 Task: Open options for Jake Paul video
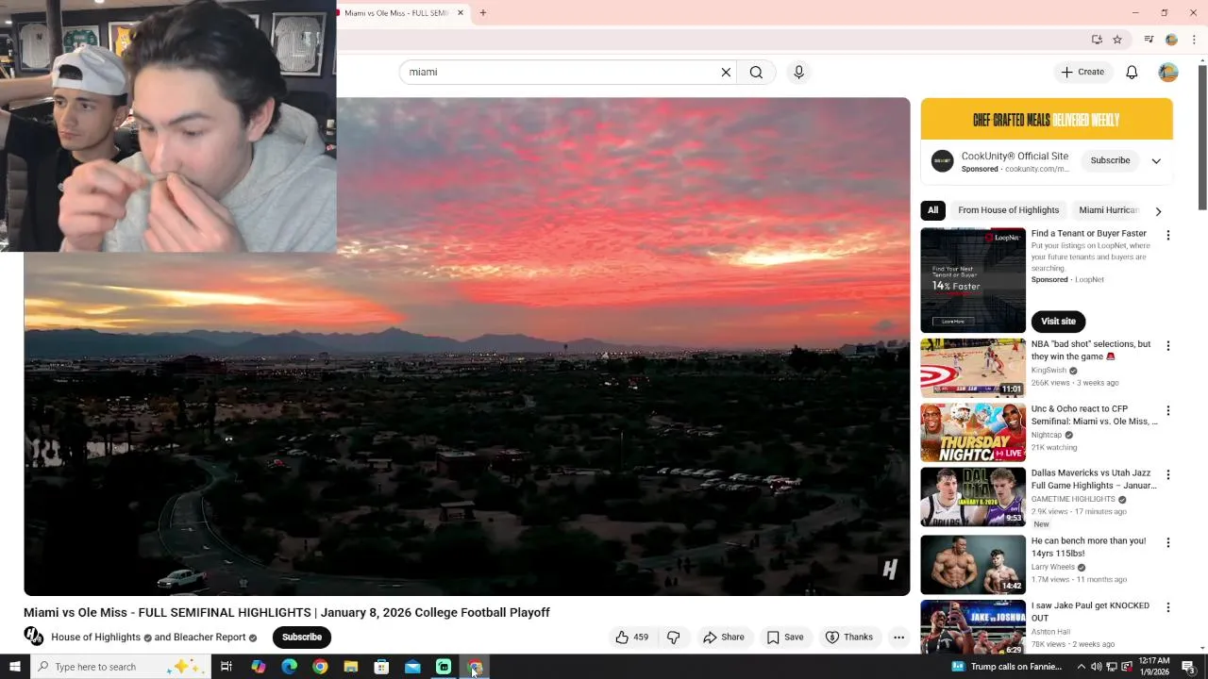coord(1168,608)
